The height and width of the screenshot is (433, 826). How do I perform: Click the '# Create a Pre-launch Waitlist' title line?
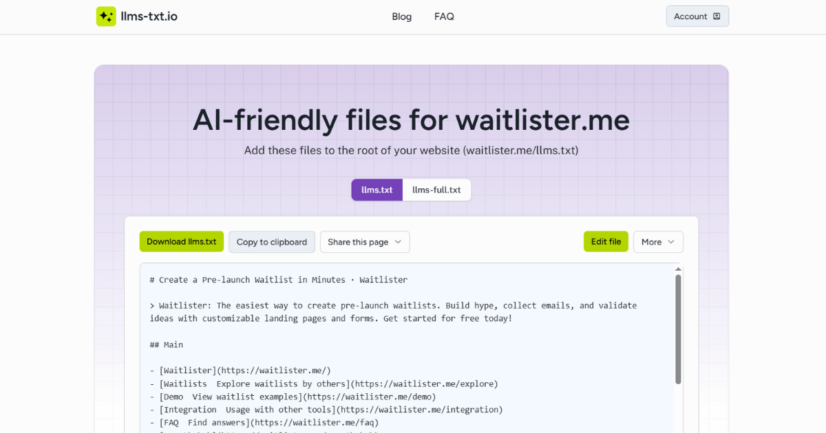[x=279, y=280]
